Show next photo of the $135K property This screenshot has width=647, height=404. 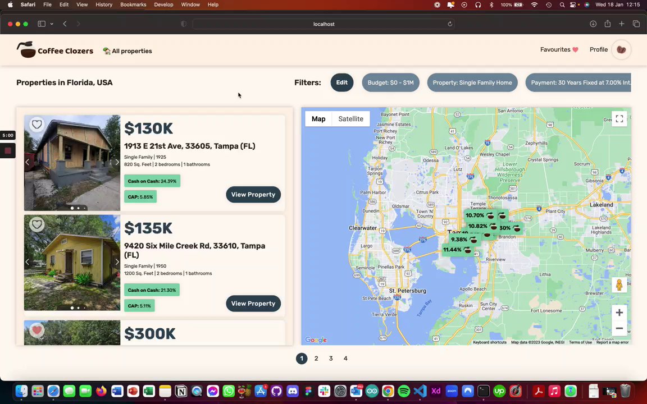[117, 262]
